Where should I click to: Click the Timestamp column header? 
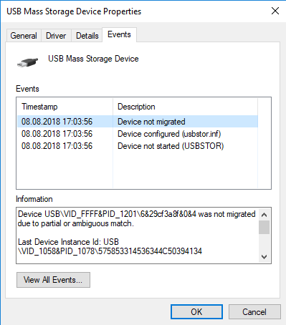pyautogui.click(x=65, y=107)
